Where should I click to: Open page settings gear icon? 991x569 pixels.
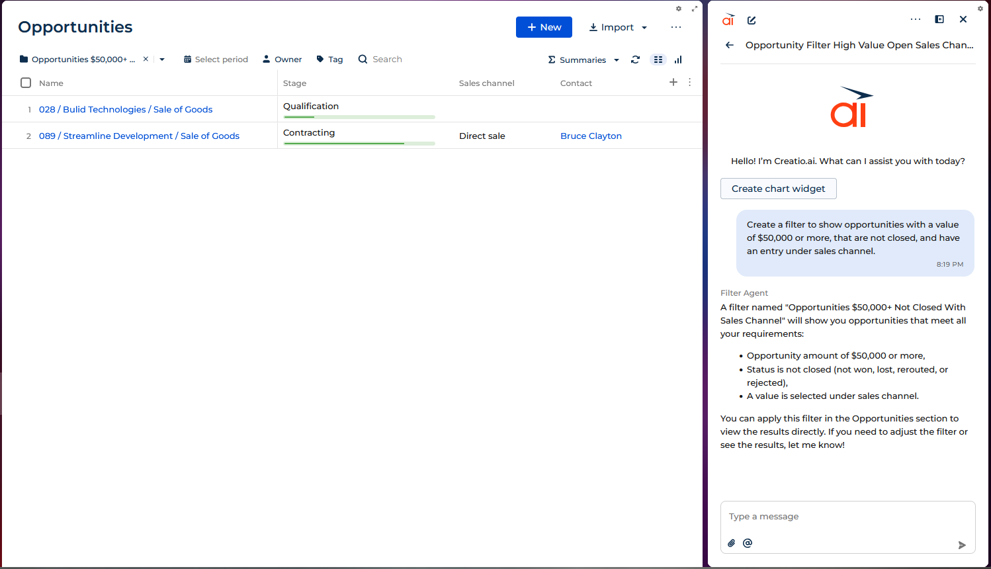679,9
